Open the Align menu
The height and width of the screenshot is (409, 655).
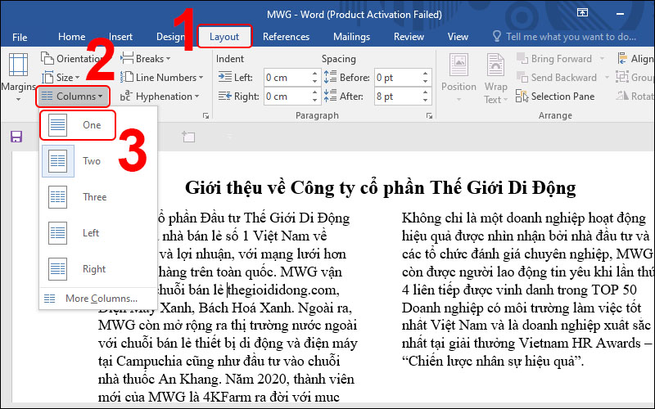coord(635,58)
